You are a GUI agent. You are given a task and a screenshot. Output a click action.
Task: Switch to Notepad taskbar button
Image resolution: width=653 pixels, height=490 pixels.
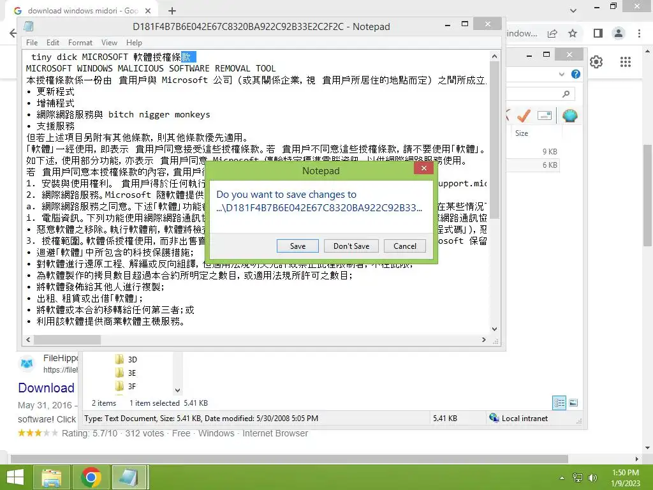pyautogui.click(x=129, y=477)
